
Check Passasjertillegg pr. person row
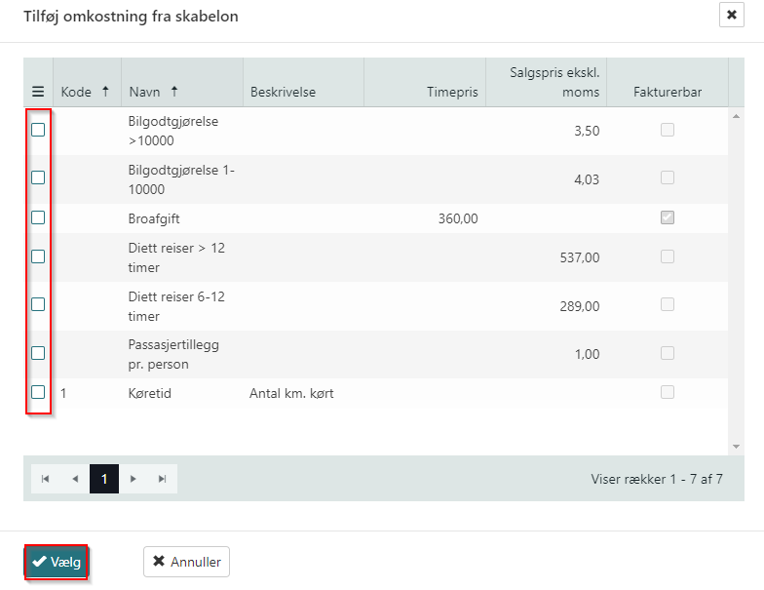38,353
